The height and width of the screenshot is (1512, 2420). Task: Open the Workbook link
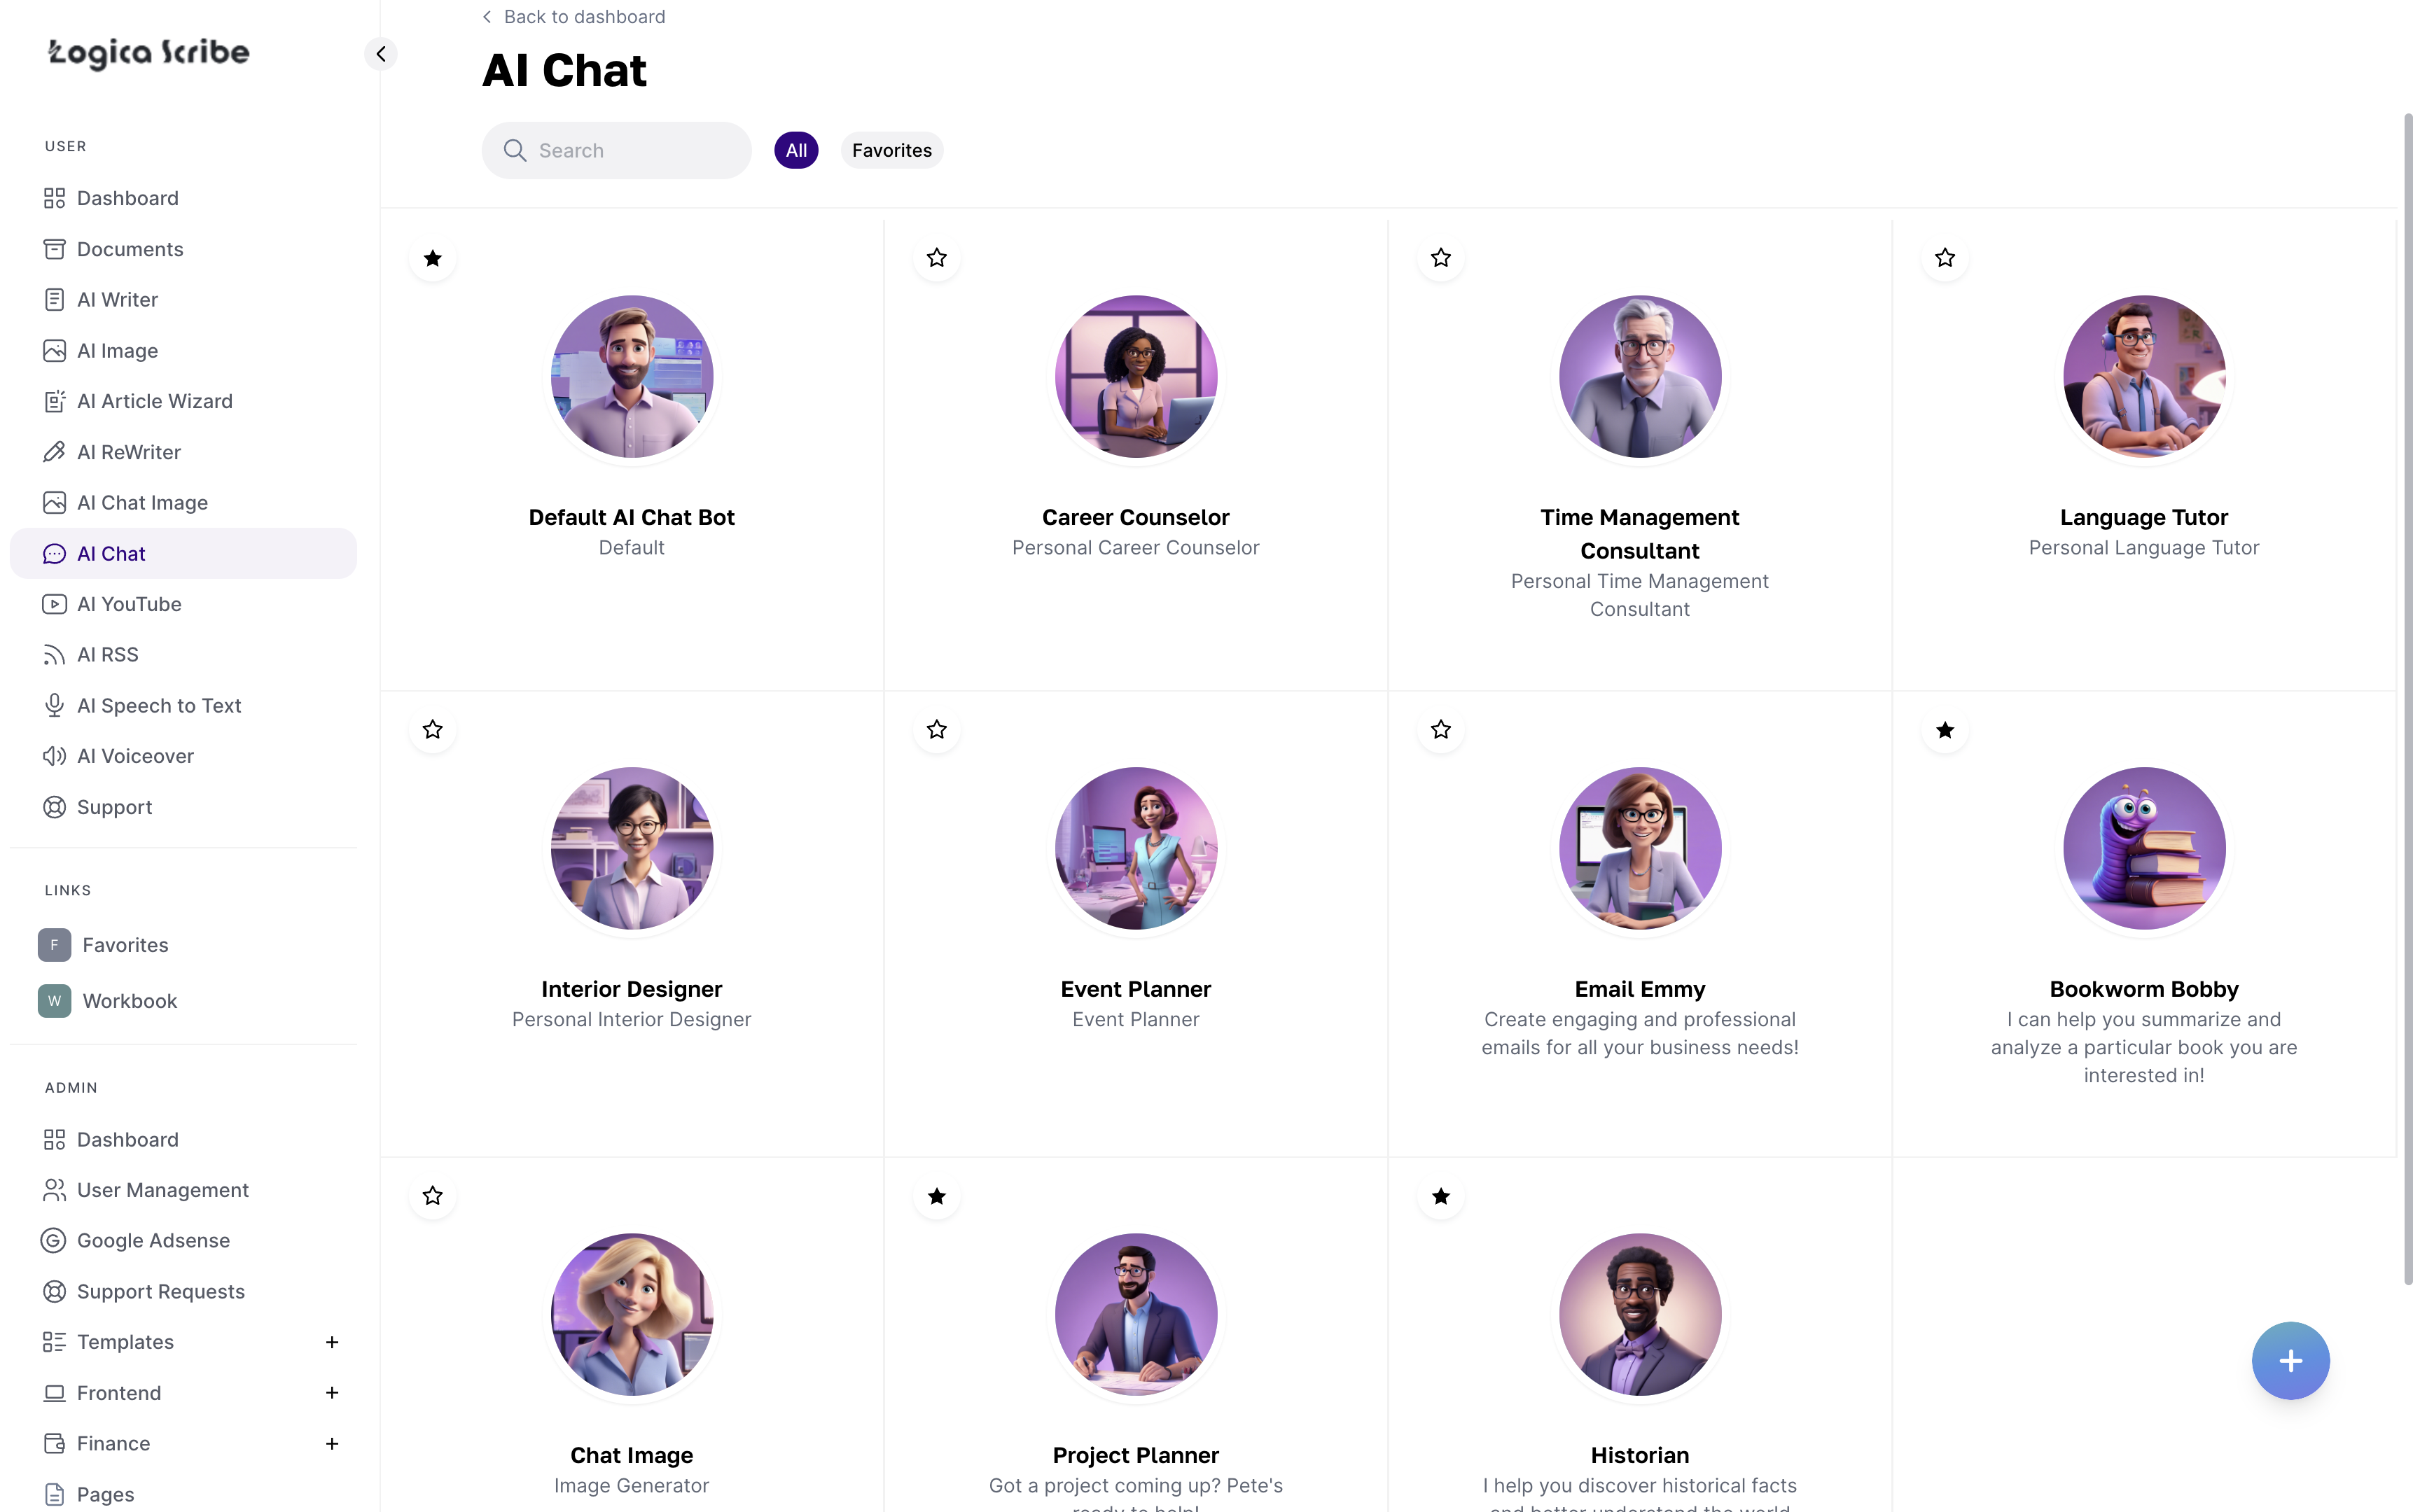click(x=129, y=1001)
